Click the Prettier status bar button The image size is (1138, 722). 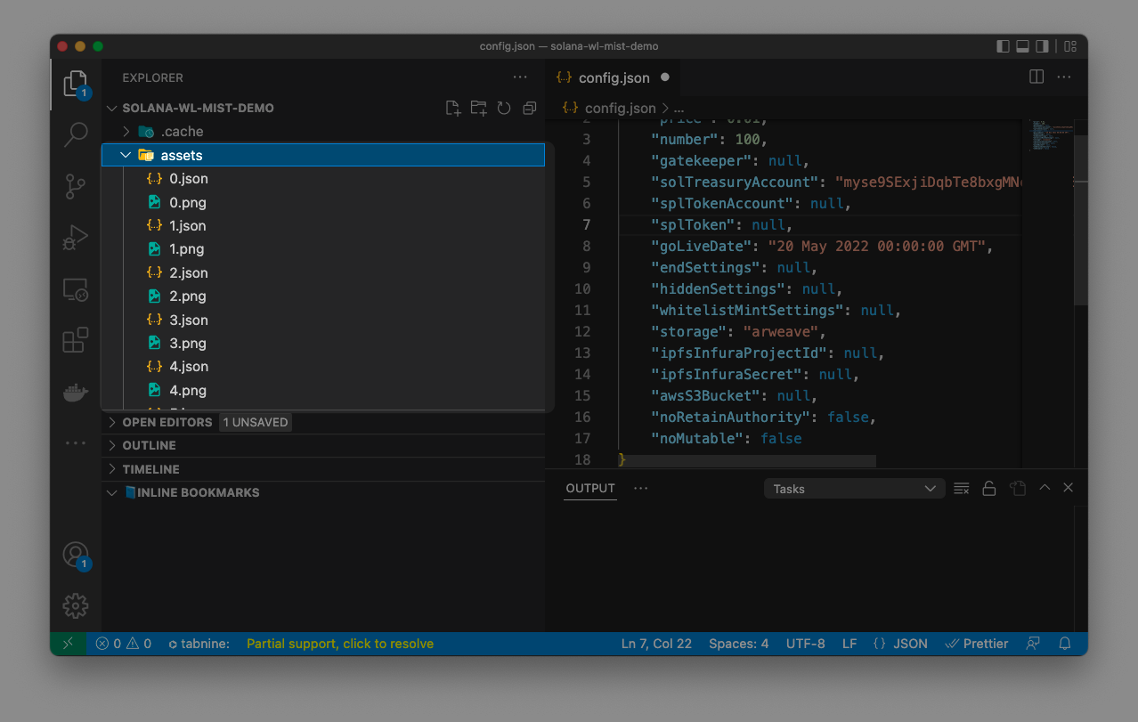(x=976, y=644)
